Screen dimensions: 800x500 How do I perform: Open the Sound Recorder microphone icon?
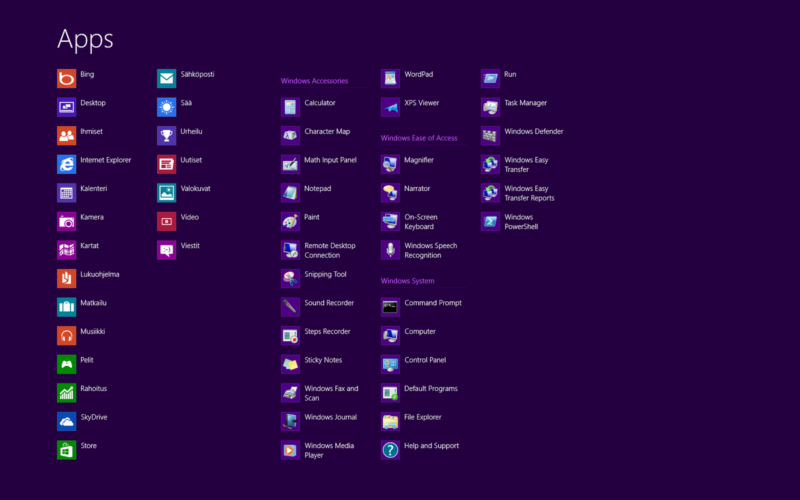(x=290, y=306)
